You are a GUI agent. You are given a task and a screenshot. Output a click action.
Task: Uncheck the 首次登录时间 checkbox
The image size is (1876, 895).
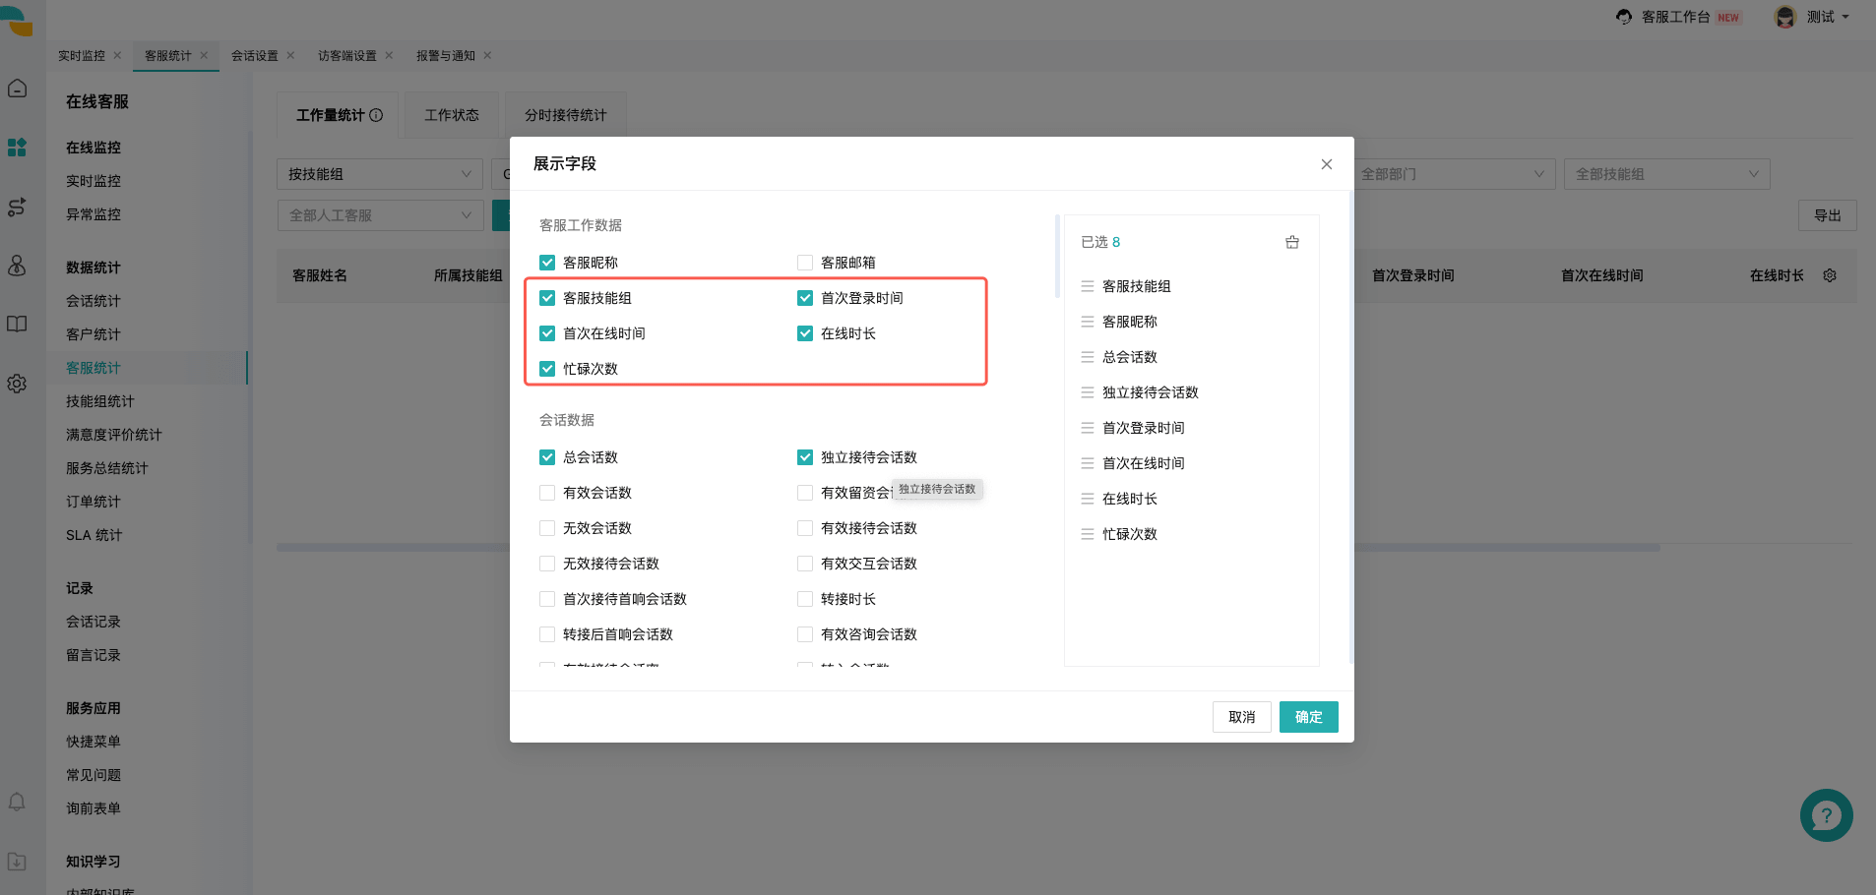(x=805, y=298)
